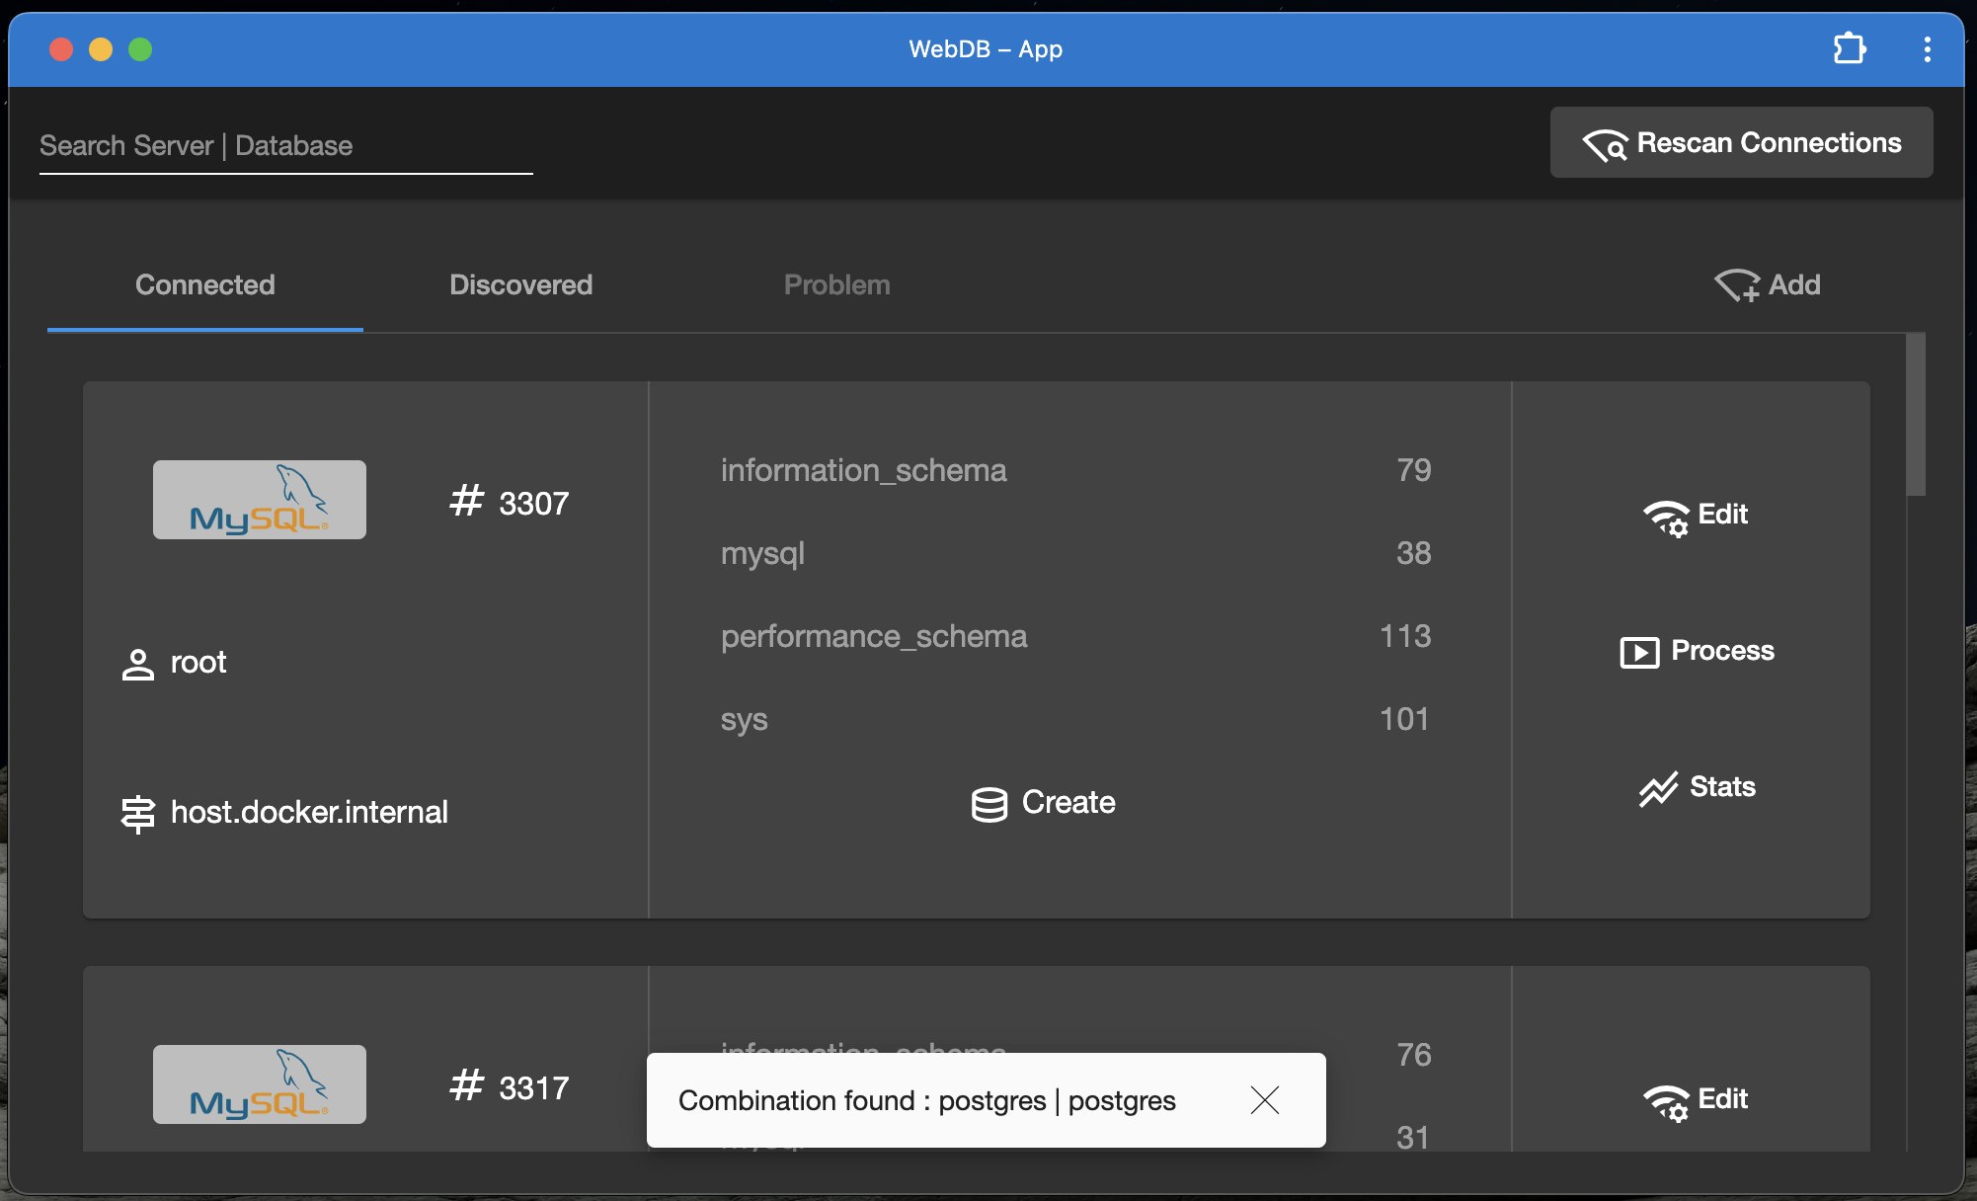Click the vertical scrollbar thumb
The width and height of the screenshot is (1977, 1201).
[1916, 415]
